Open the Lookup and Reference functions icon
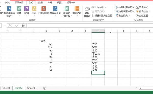 (x=55, y=9)
